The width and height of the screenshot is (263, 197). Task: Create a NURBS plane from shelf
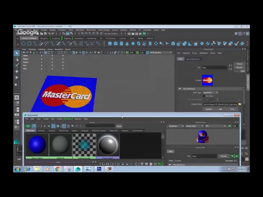(133, 44)
